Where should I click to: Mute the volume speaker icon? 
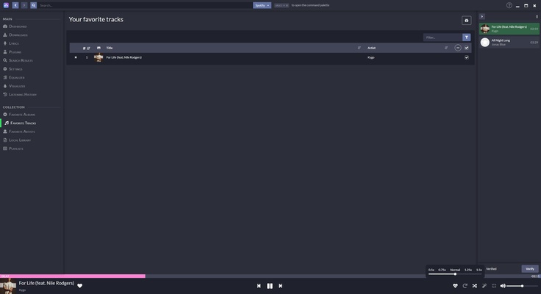click(503, 286)
